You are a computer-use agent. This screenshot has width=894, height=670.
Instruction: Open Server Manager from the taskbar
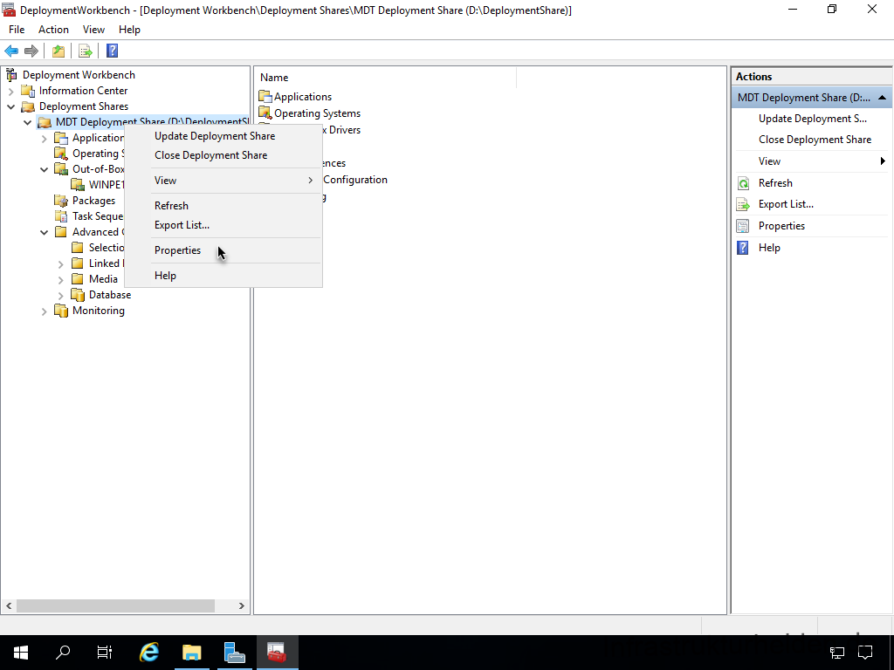click(x=234, y=653)
